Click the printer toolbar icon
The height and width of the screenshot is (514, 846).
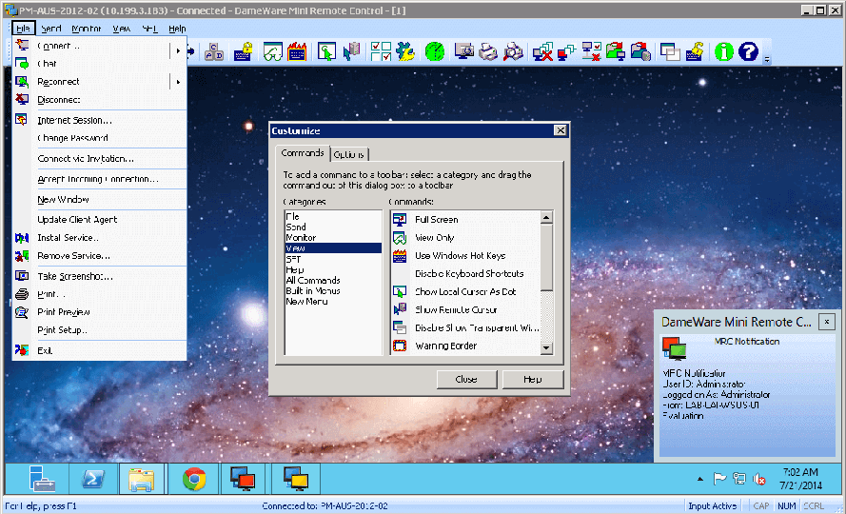(x=488, y=51)
